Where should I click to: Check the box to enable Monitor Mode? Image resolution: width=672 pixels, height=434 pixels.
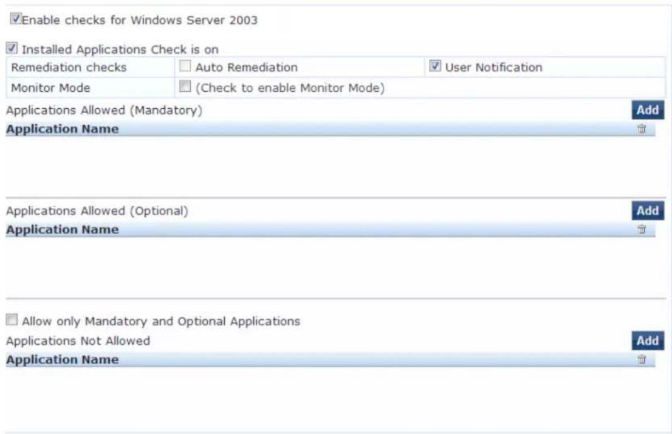[185, 86]
